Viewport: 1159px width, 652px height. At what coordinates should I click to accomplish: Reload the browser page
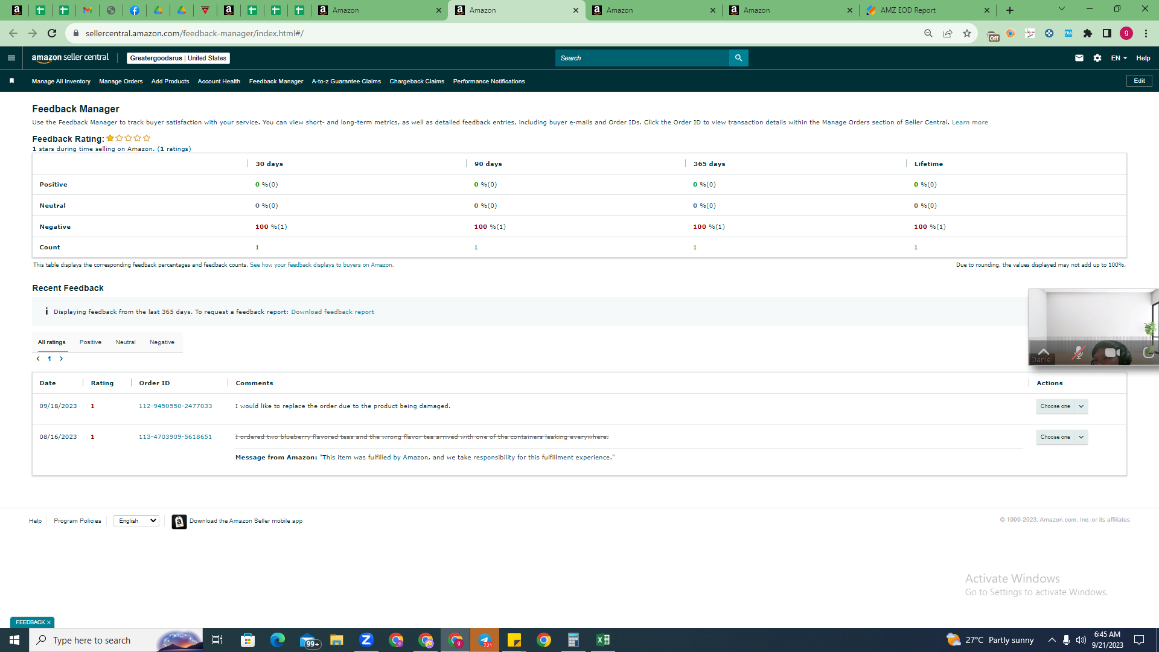[52, 33]
